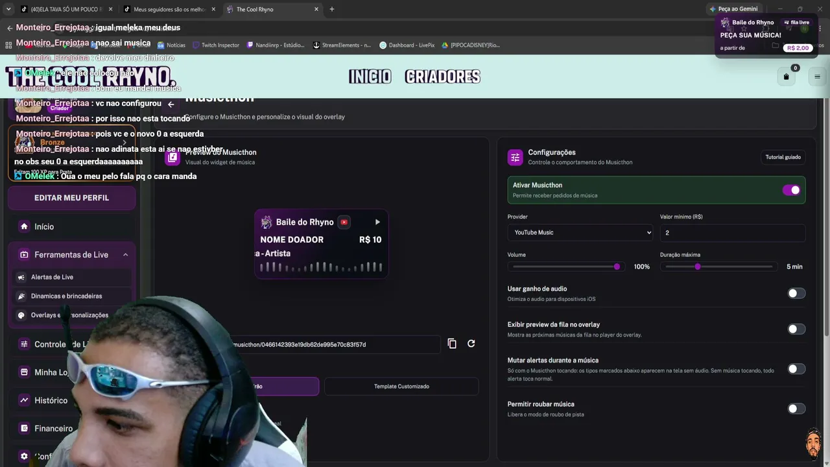This screenshot has height=467, width=830.
Task: Click the Peça ao Gemini button
Action: (x=734, y=9)
